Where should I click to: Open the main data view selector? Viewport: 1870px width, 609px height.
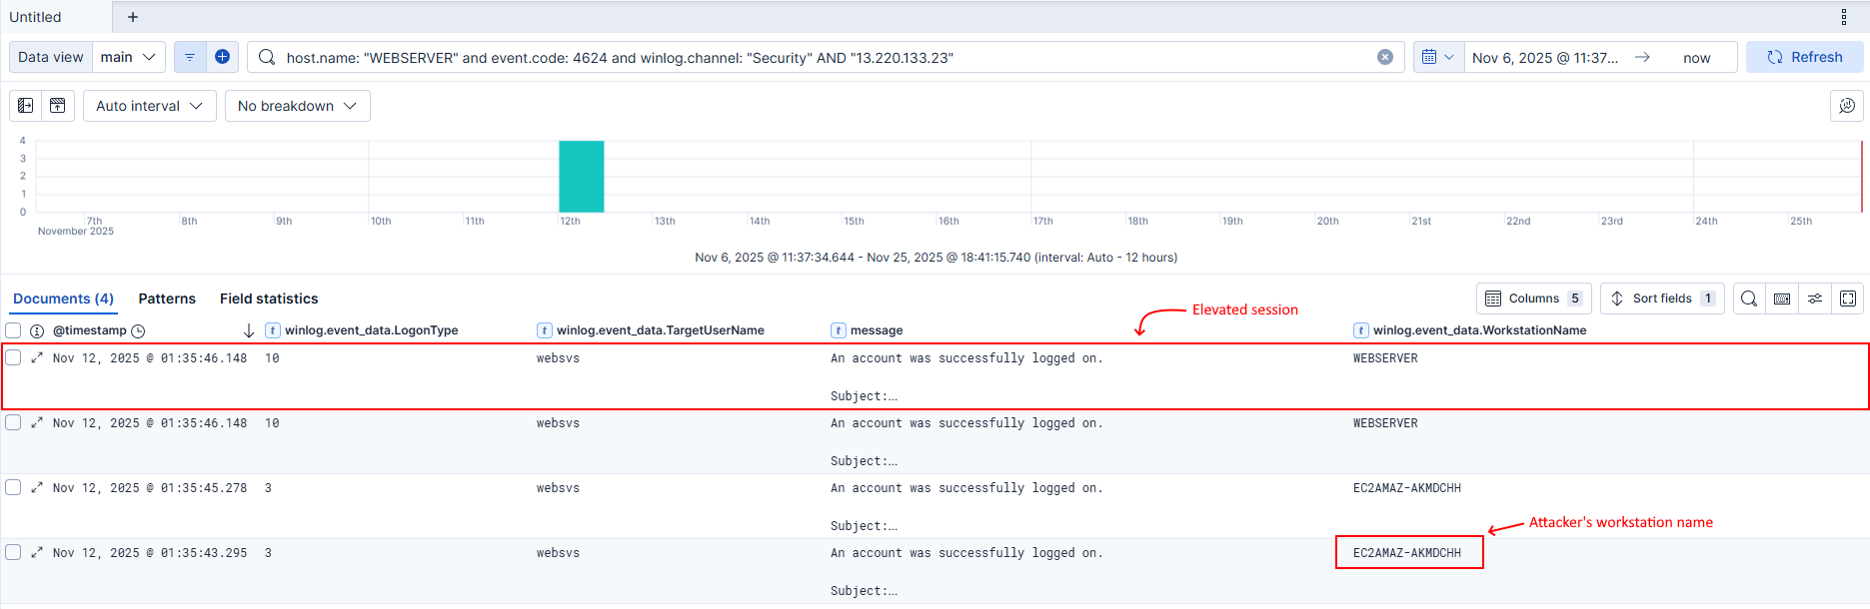128,57
